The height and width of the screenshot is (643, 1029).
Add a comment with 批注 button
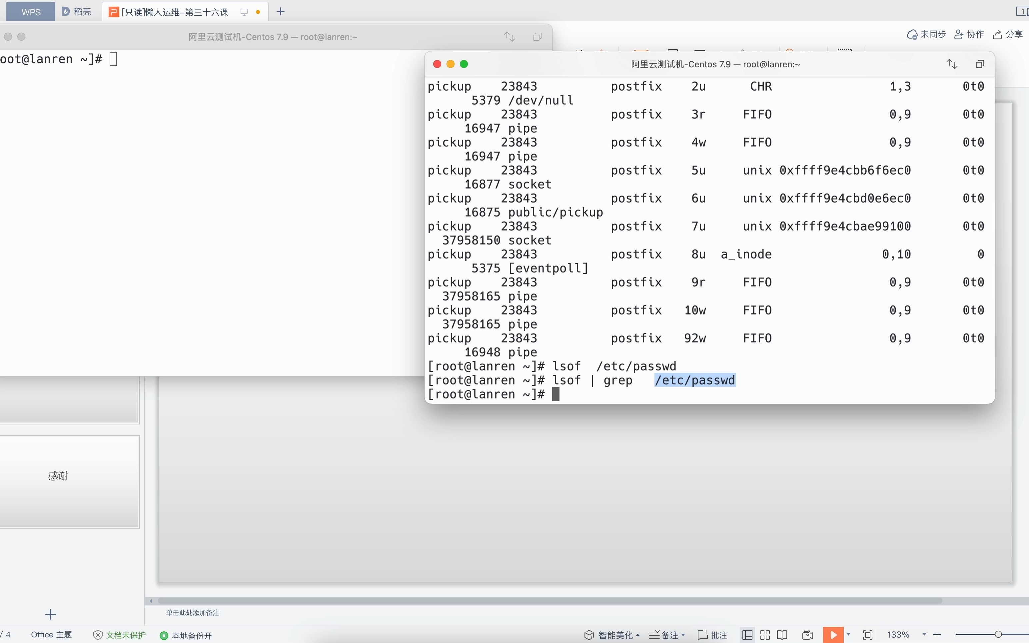tap(713, 635)
